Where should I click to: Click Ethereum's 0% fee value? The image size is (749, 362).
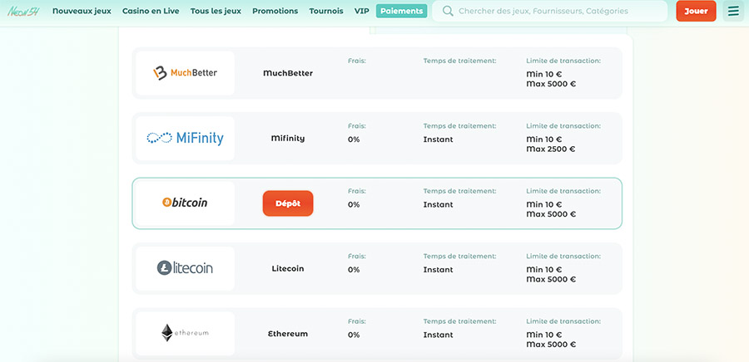(x=354, y=335)
